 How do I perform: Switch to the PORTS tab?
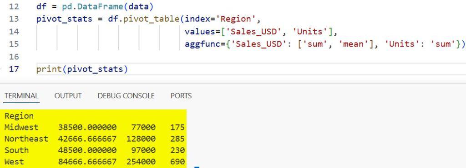(x=181, y=96)
